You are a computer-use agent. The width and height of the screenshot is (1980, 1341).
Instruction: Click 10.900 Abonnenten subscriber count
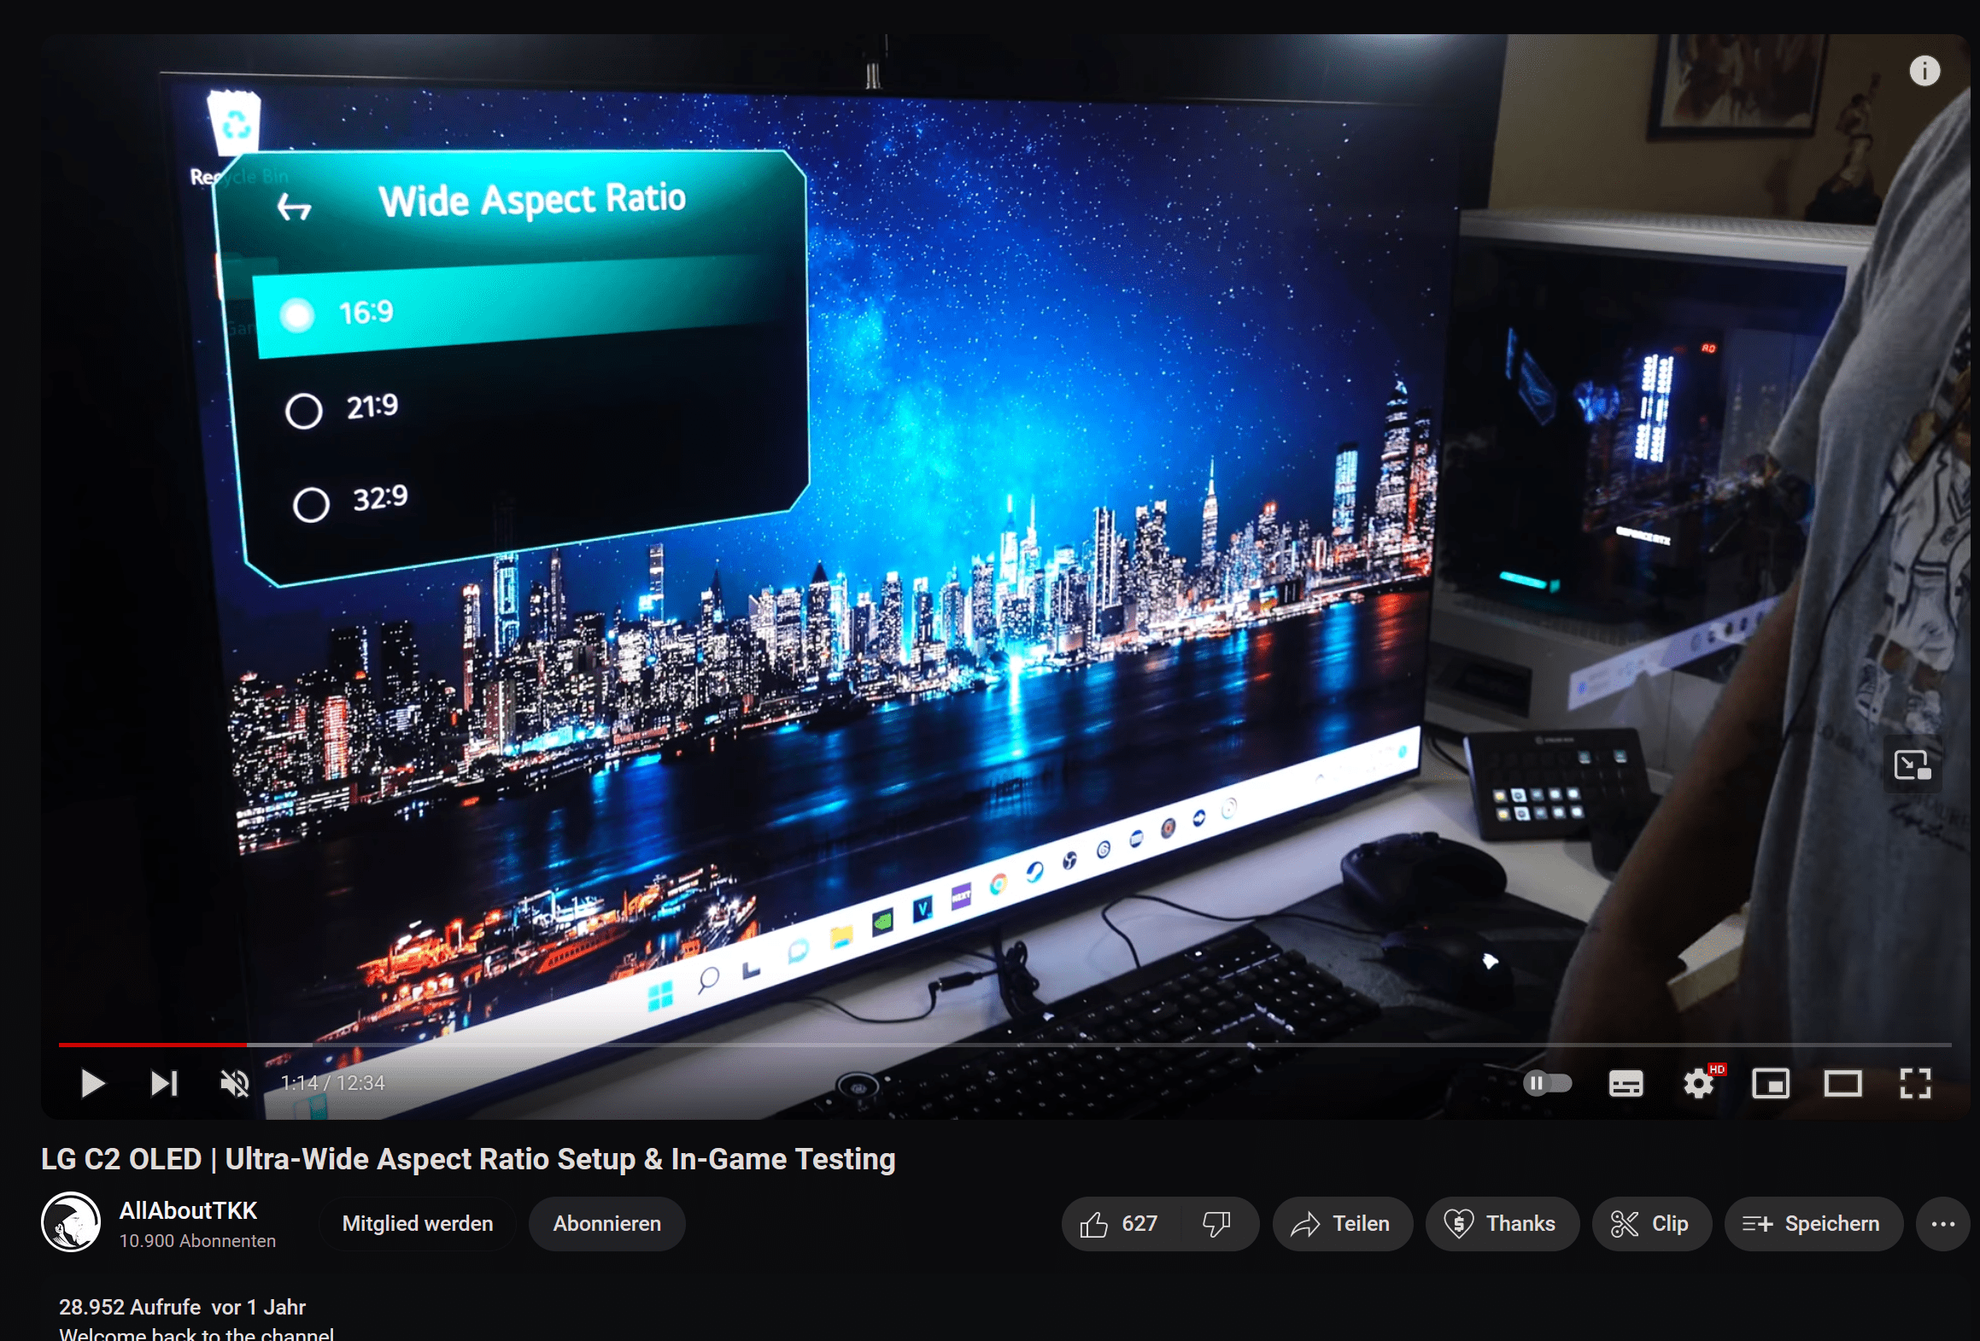coord(197,1241)
